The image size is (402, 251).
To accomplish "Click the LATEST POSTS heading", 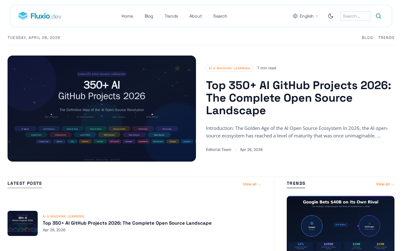I will click(25, 184).
